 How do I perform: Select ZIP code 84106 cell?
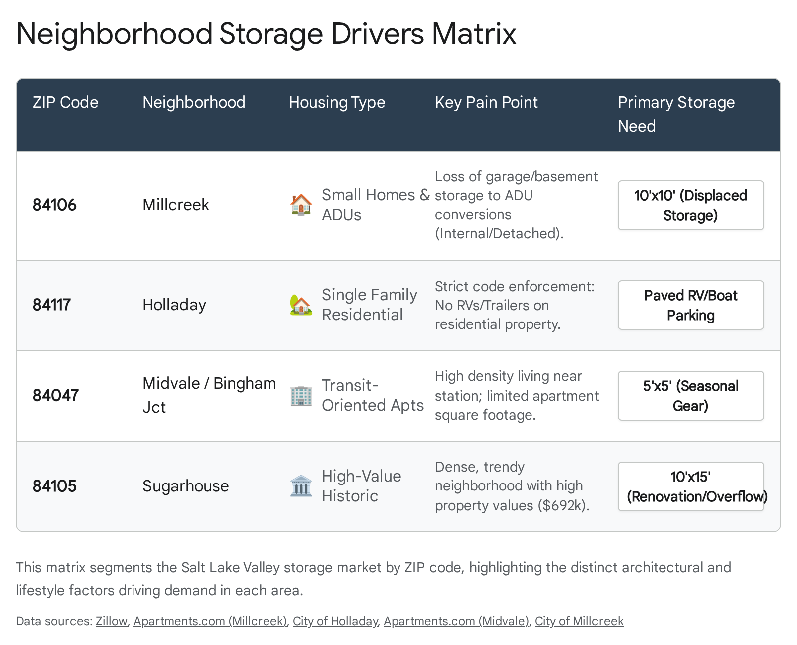pyautogui.click(x=55, y=205)
